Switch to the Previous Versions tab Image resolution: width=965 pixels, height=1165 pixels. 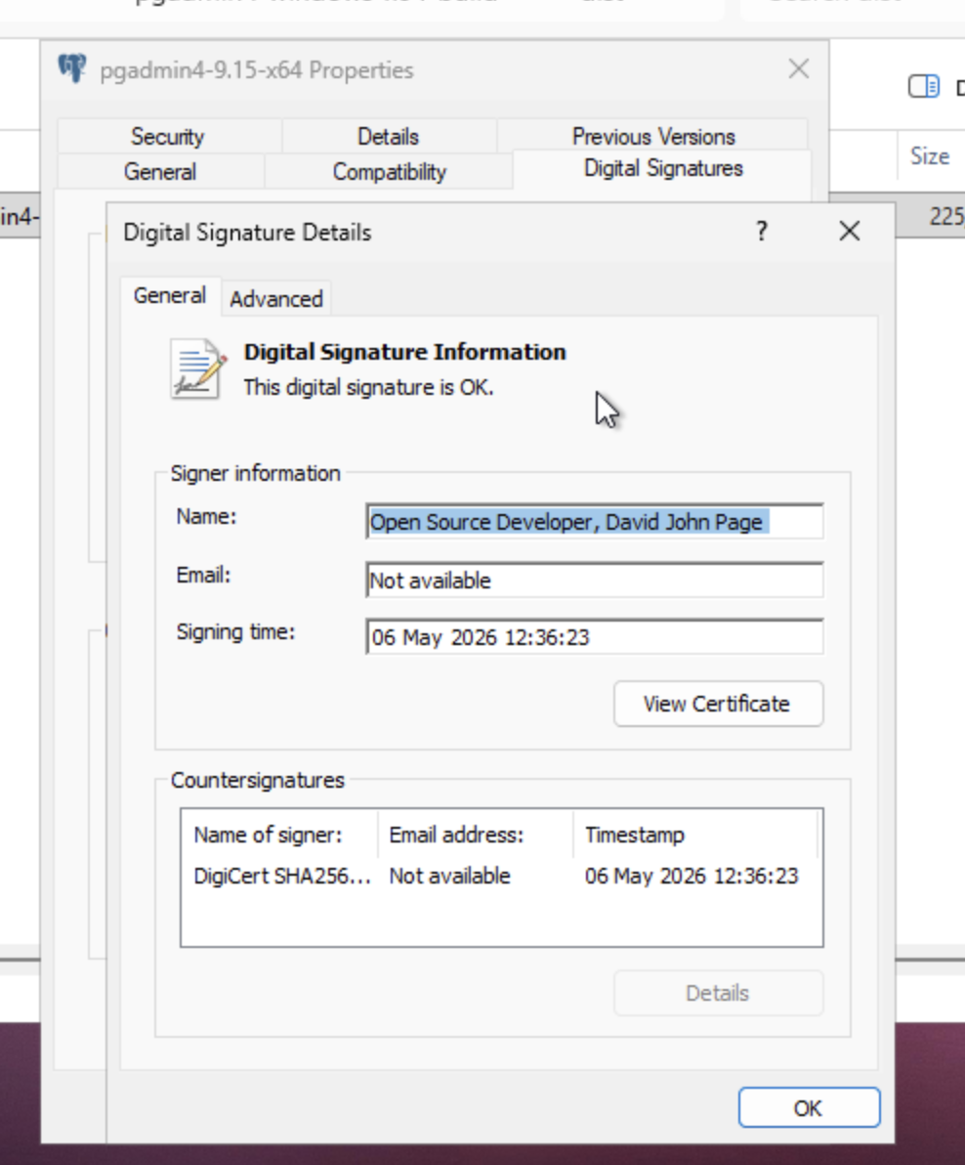pyautogui.click(x=653, y=137)
